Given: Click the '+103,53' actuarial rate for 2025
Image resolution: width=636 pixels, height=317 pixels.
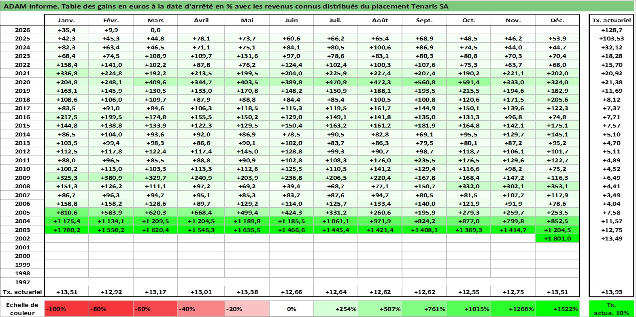Looking at the screenshot, I should point(611,38).
